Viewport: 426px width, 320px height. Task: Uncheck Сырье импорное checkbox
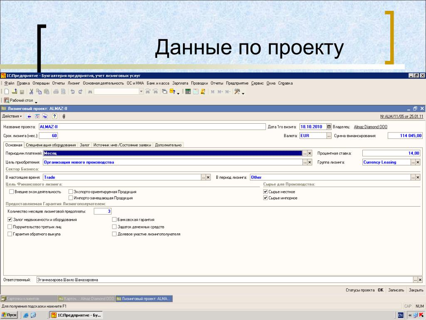point(265,198)
